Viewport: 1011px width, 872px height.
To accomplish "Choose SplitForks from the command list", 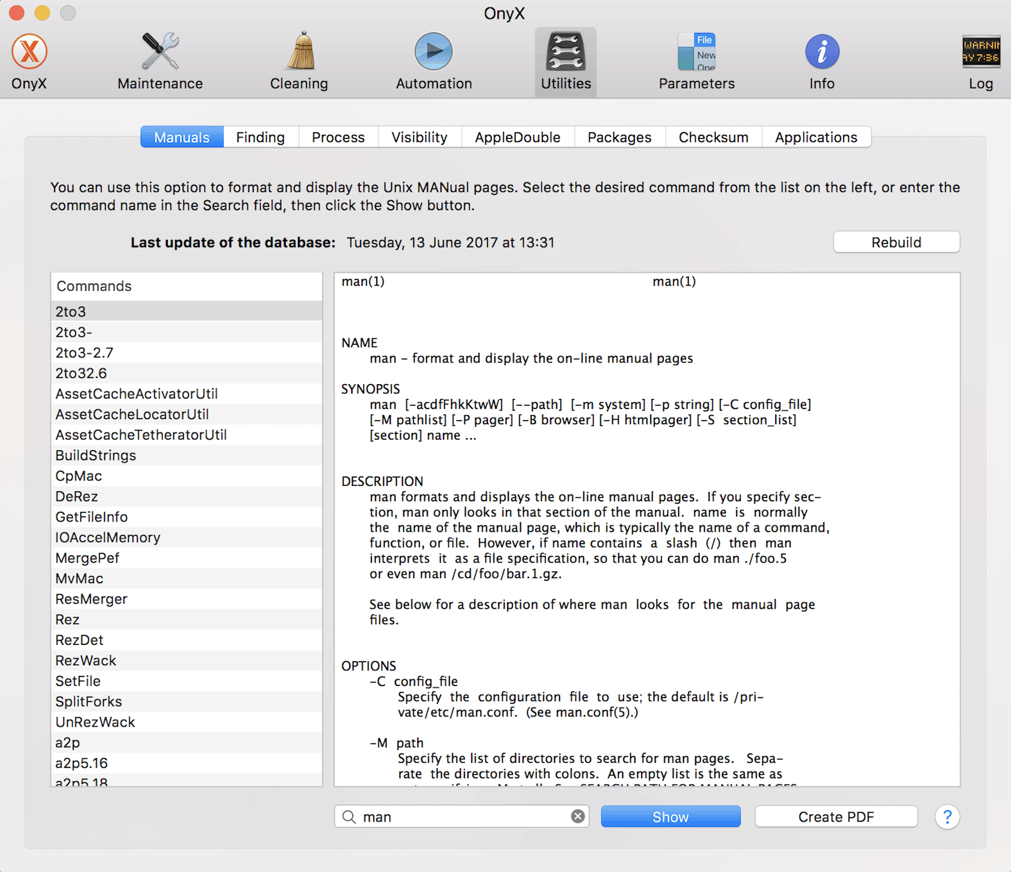I will pos(89,702).
